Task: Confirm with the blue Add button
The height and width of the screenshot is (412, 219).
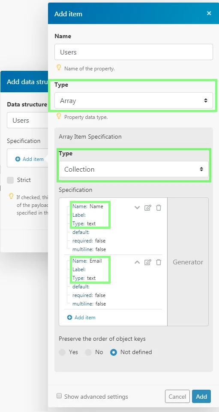Action: tap(201, 396)
